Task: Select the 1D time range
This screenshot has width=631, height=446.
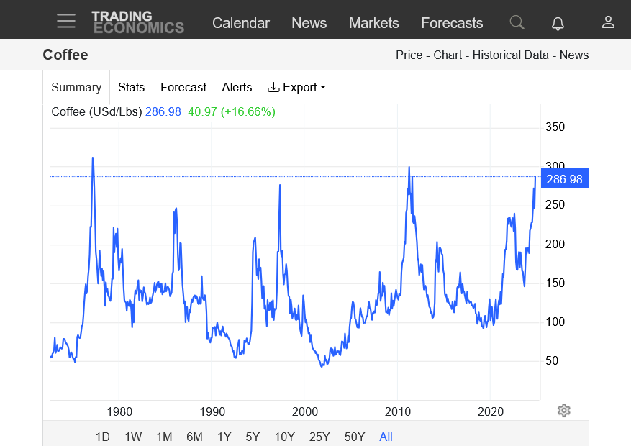Action: pos(103,437)
